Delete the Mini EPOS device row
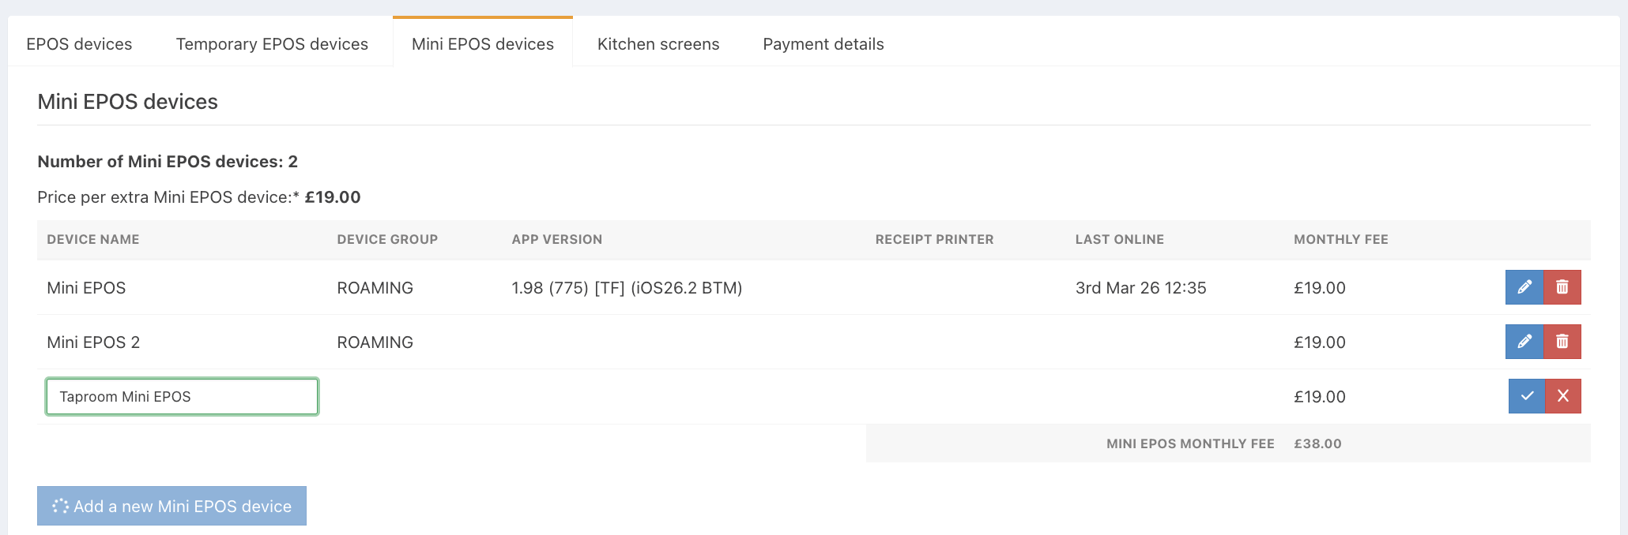The width and height of the screenshot is (1628, 535). [x=1562, y=287]
